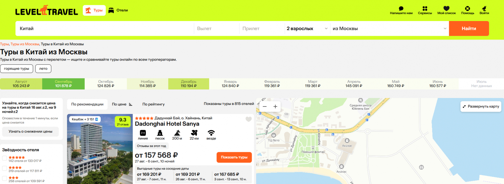
Task: Choose the Сентябрь 101 878 ₽ month
Action: [x=63, y=84]
